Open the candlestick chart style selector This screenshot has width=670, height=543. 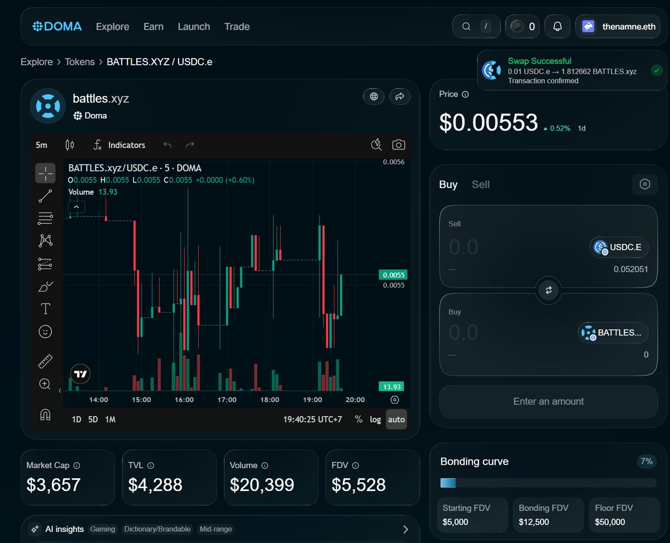[70, 145]
